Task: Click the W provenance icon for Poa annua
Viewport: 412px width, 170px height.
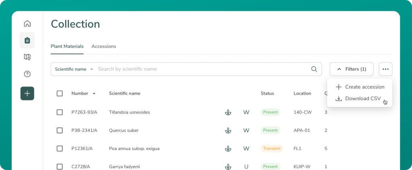Action: 246,148
